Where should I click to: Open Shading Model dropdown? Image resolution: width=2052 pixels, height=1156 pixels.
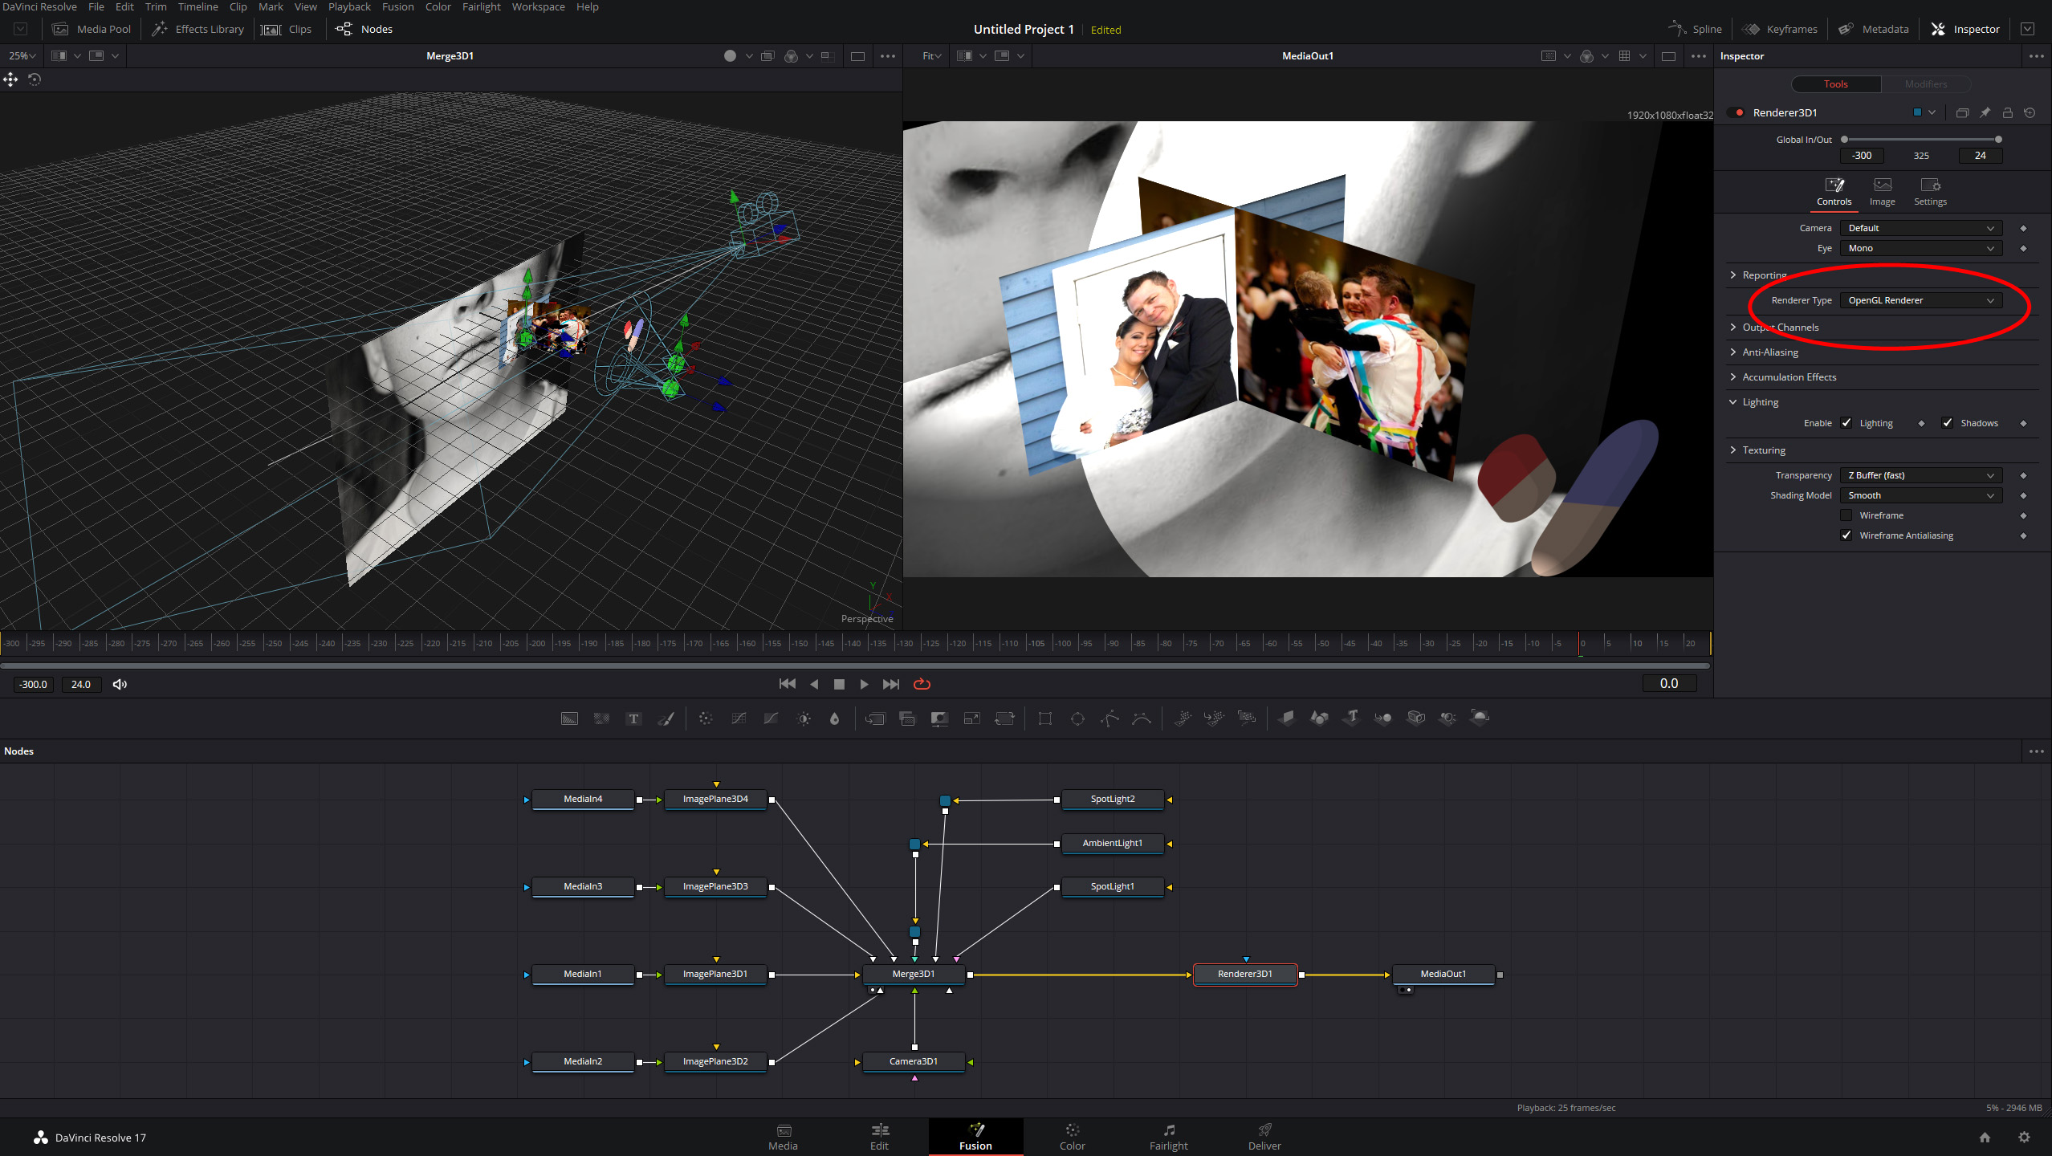pos(1920,495)
